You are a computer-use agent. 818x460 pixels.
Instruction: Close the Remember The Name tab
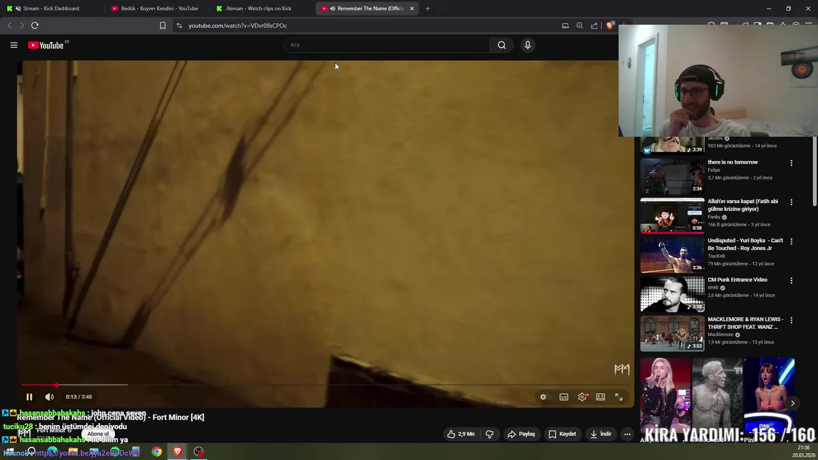point(412,8)
